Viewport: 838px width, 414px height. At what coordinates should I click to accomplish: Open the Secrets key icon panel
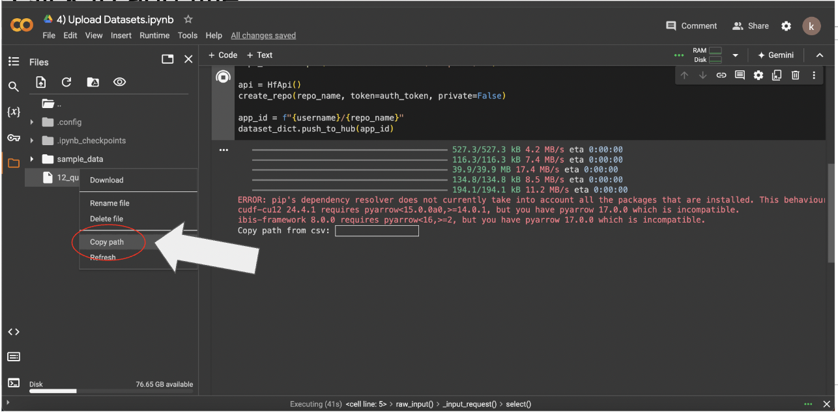pyautogui.click(x=13, y=137)
